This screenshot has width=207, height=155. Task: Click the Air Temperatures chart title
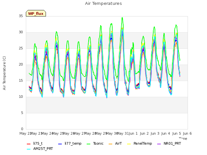coord(103,4)
